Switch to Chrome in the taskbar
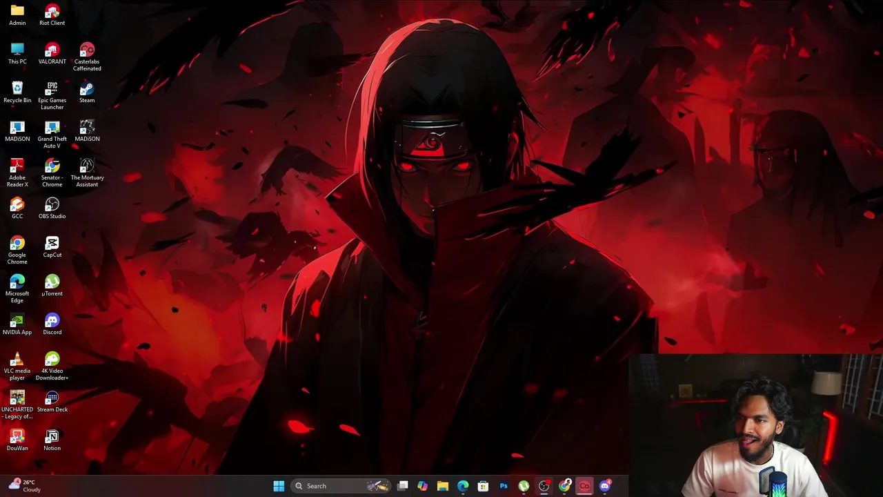This screenshot has width=883, height=497. tap(564, 486)
